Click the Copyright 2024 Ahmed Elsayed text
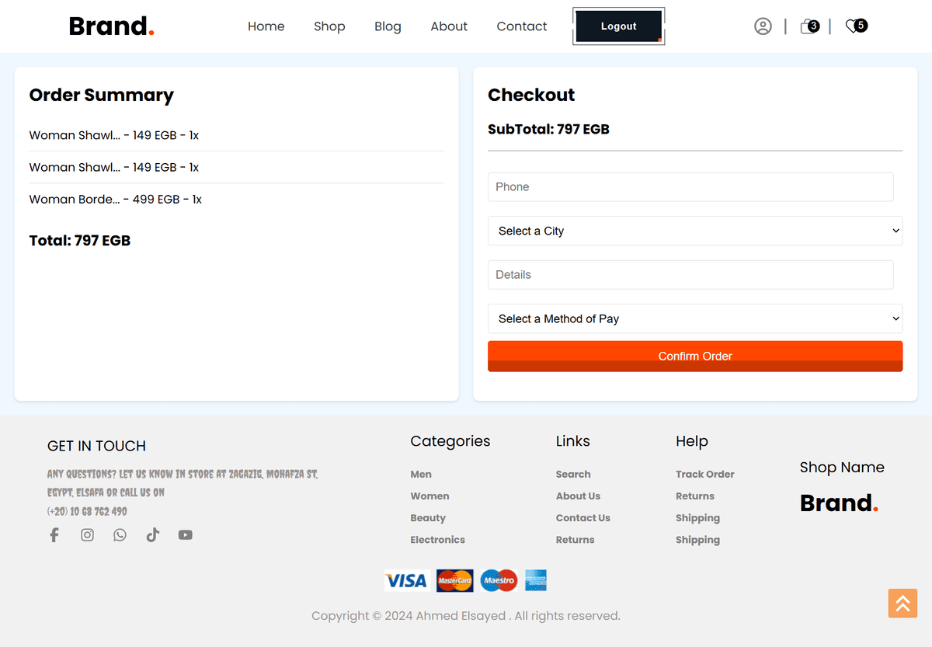 point(466,616)
